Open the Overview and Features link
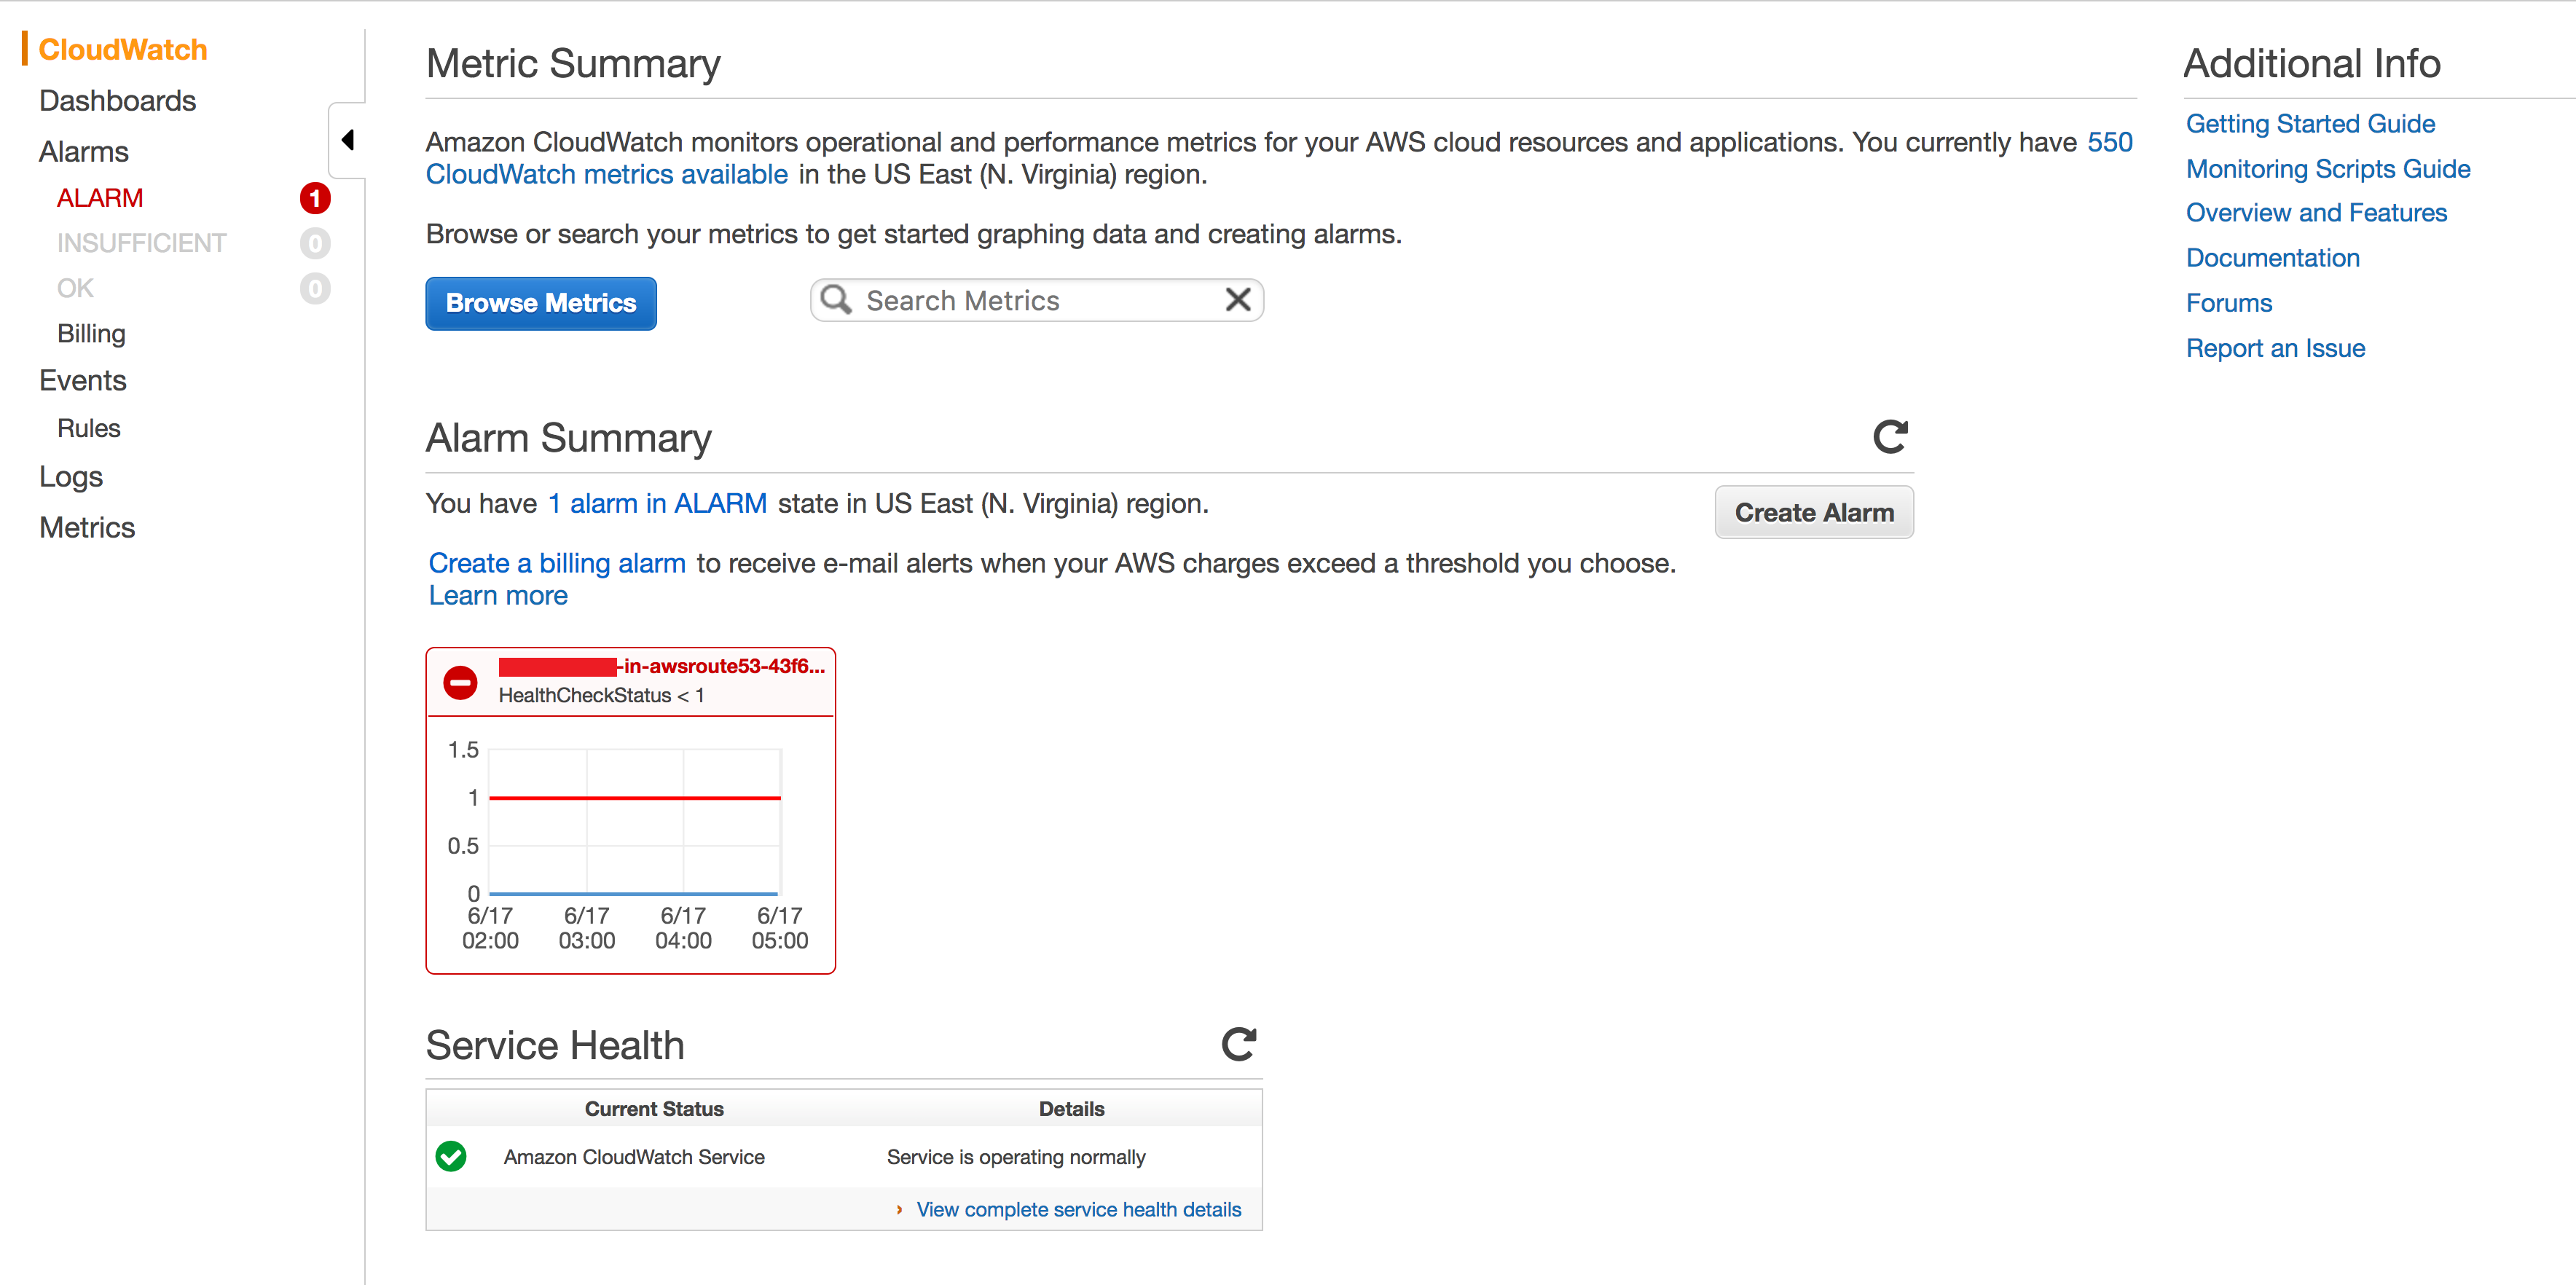The image size is (2576, 1285). point(2316,213)
